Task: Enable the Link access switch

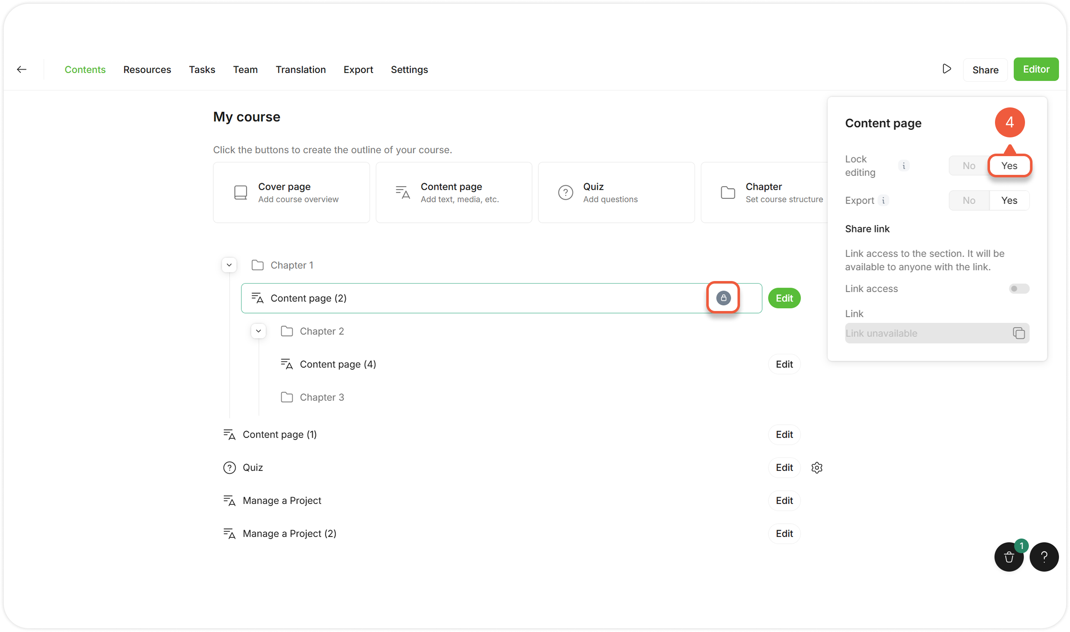Action: pyautogui.click(x=1018, y=289)
